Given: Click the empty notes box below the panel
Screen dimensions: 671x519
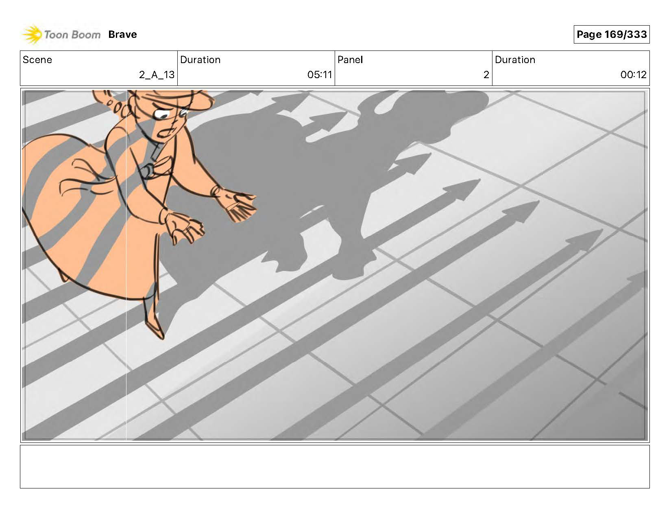Looking at the screenshot, I should point(335,466).
